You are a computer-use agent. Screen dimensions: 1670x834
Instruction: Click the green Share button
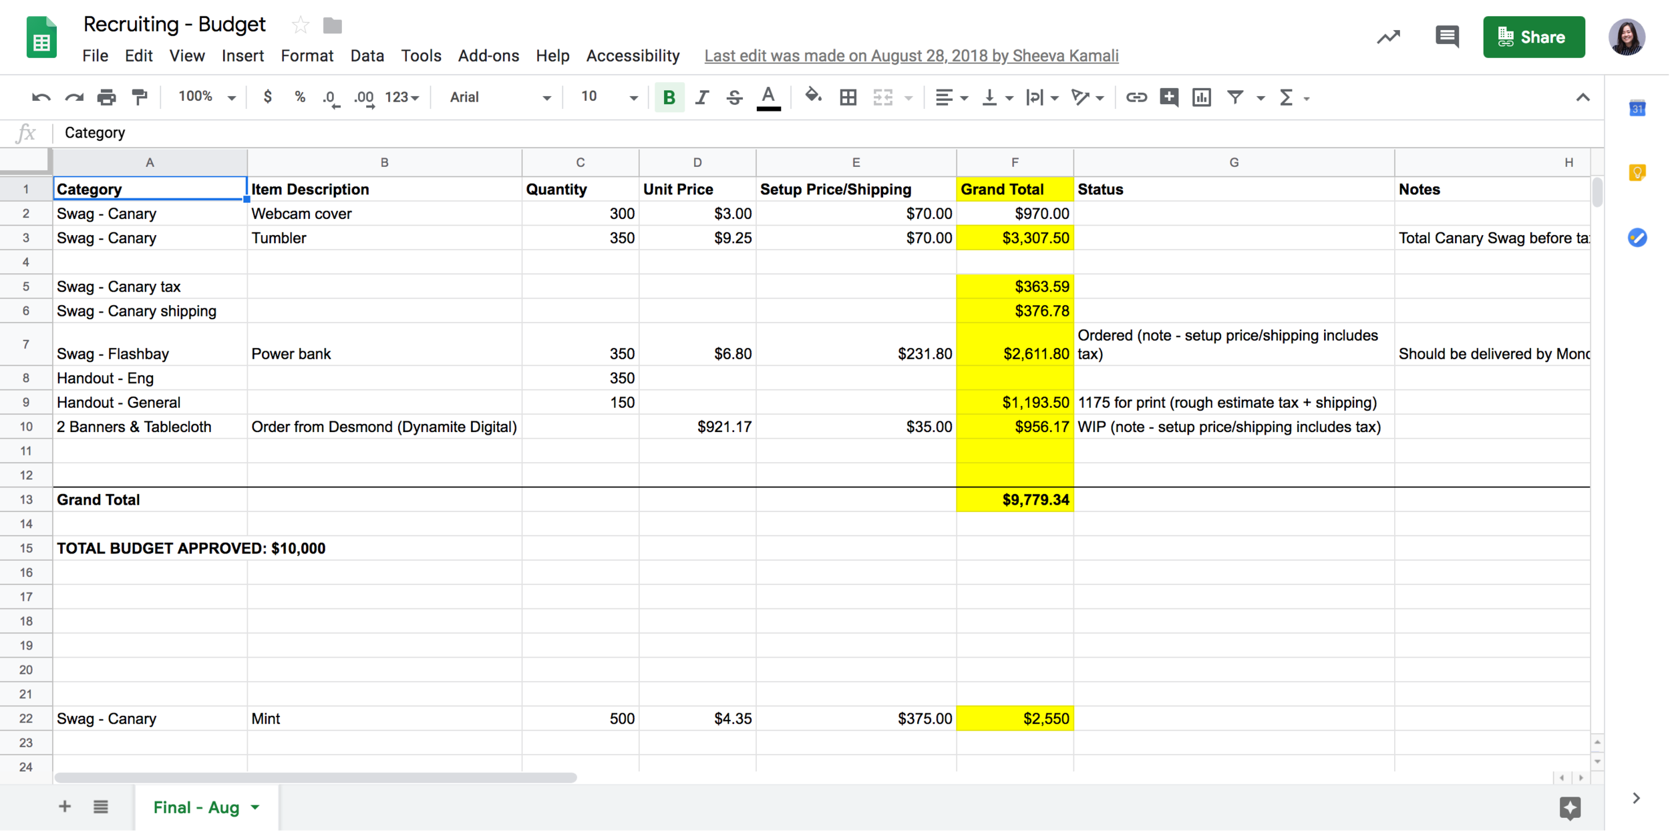coord(1533,37)
